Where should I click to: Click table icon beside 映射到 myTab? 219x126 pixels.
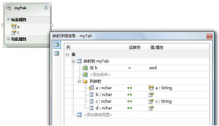[79, 61]
